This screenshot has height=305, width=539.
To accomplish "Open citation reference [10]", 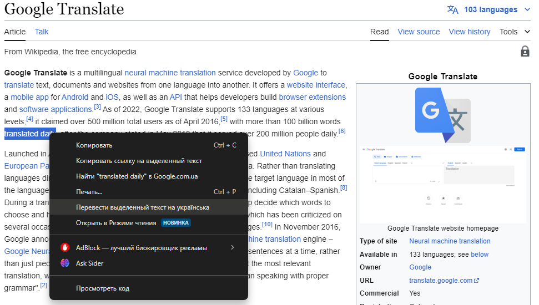I will pos(267,224).
